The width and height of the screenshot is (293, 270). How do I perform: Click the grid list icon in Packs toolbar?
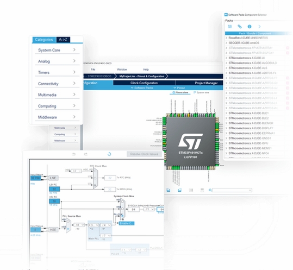(230, 27)
